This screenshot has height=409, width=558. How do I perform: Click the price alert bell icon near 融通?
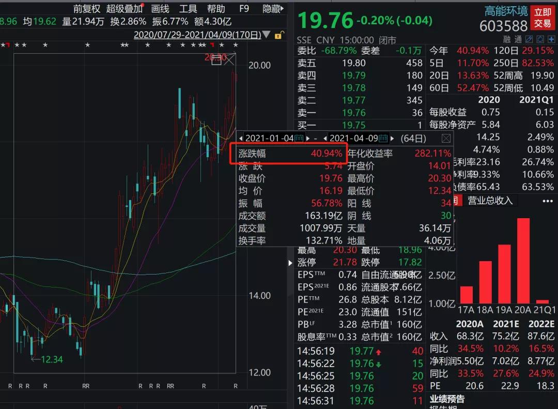point(540,39)
